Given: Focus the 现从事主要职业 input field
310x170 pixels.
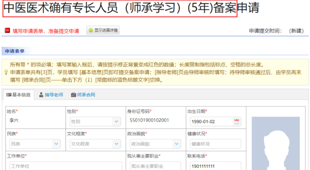Looking at the screenshot, I should (x=155, y=166).
